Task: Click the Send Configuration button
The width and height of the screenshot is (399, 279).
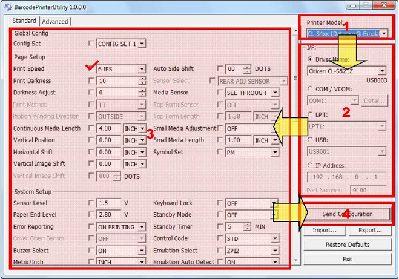Action: coord(347,214)
